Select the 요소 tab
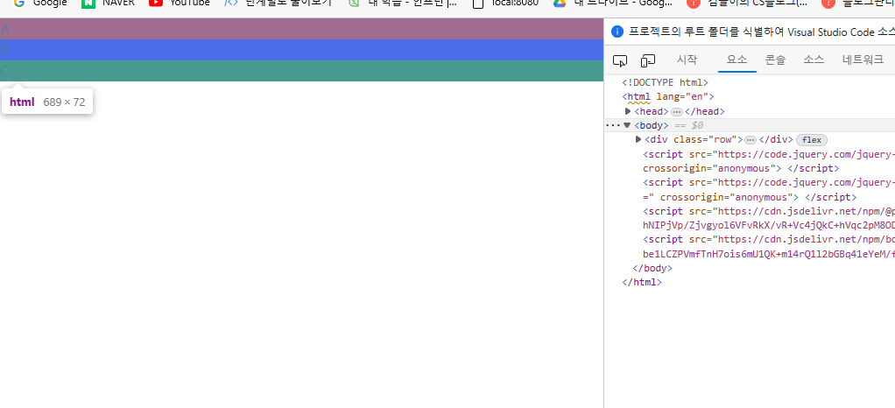895x408 pixels. pyautogui.click(x=736, y=60)
